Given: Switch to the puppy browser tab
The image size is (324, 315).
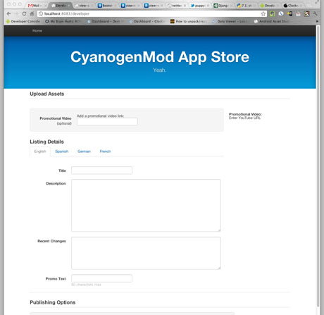Looking at the screenshot, I should pos(200,6).
